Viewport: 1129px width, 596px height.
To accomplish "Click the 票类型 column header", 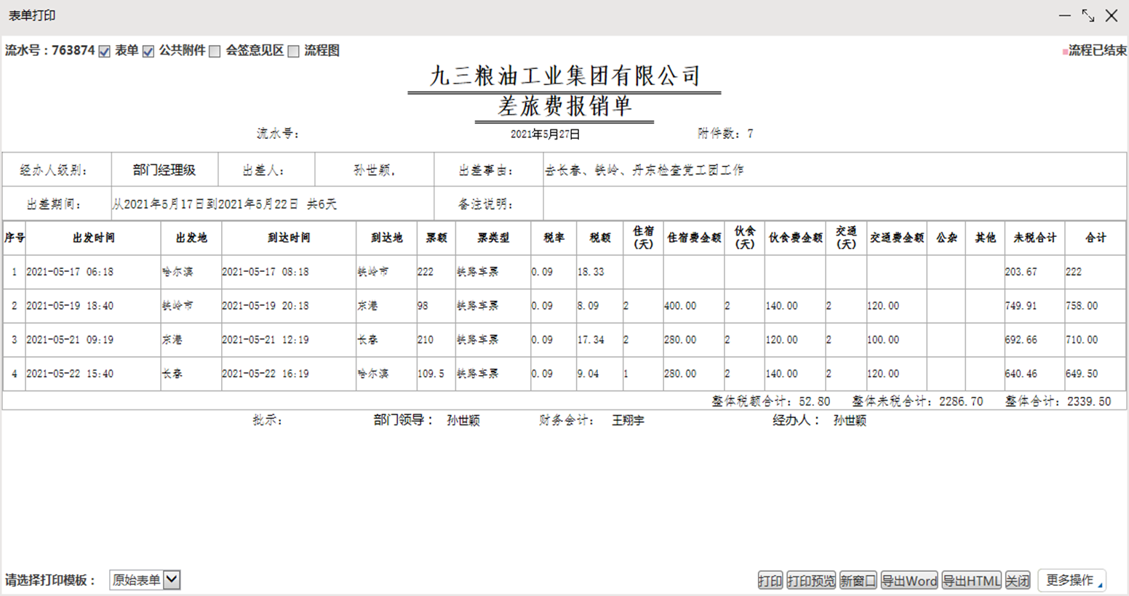I will coord(493,238).
